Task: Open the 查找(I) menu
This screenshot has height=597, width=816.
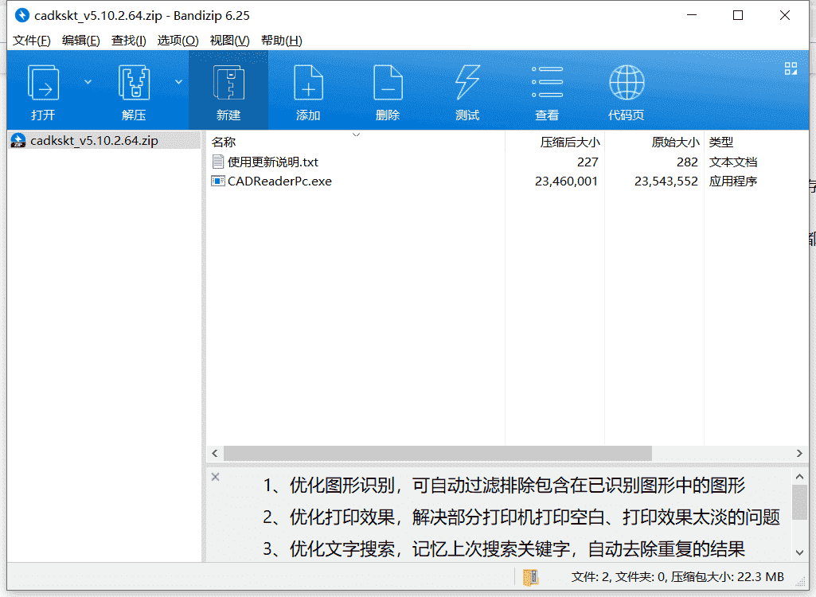Action: [128, 41]
